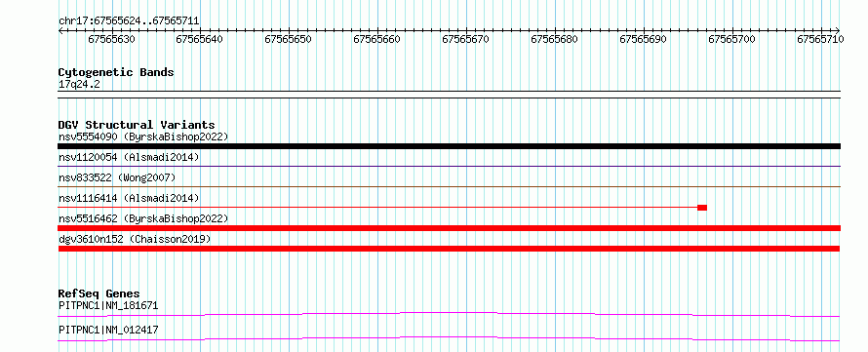Click the small red block on nsv1116414
This screenshot has width=868, height=352.
coord(702,208)
